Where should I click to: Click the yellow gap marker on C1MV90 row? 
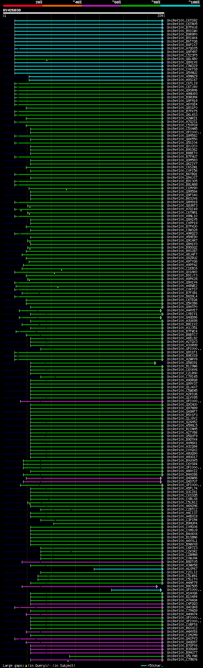[x=66, y=189]
